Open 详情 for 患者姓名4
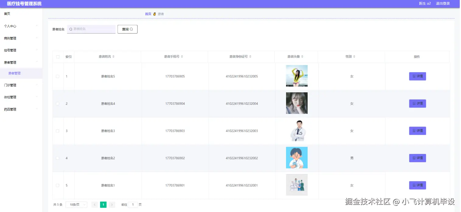This screenshot has width=461, height=212. coord(417,104)
